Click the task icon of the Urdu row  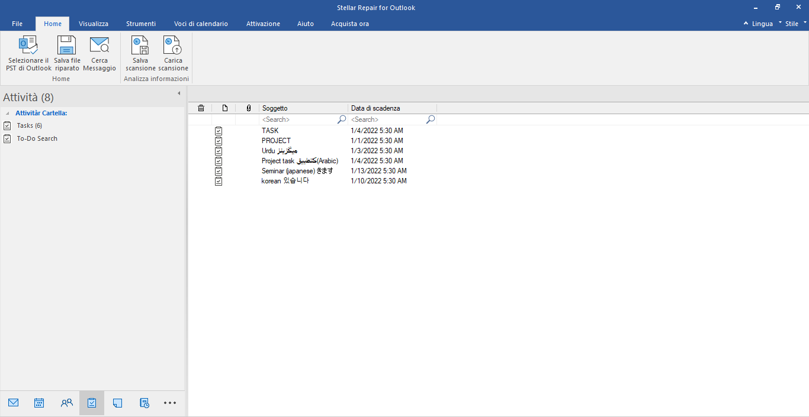219,151
